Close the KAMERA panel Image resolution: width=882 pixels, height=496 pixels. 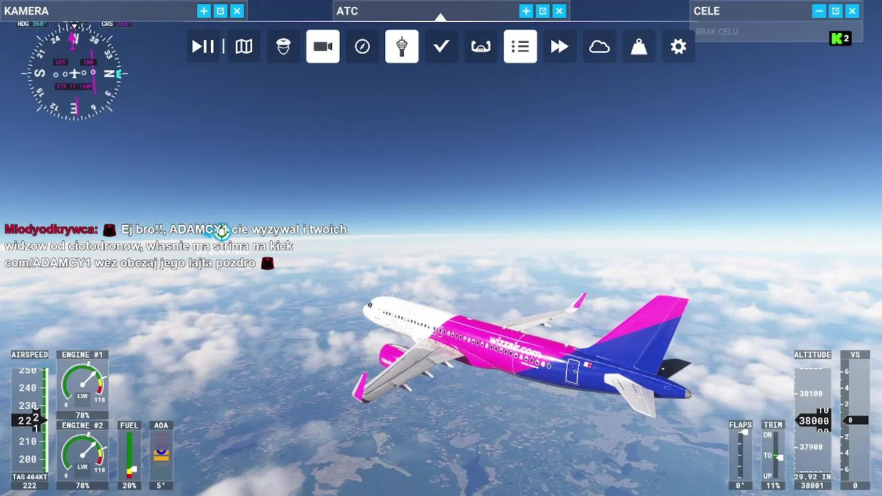237,11
